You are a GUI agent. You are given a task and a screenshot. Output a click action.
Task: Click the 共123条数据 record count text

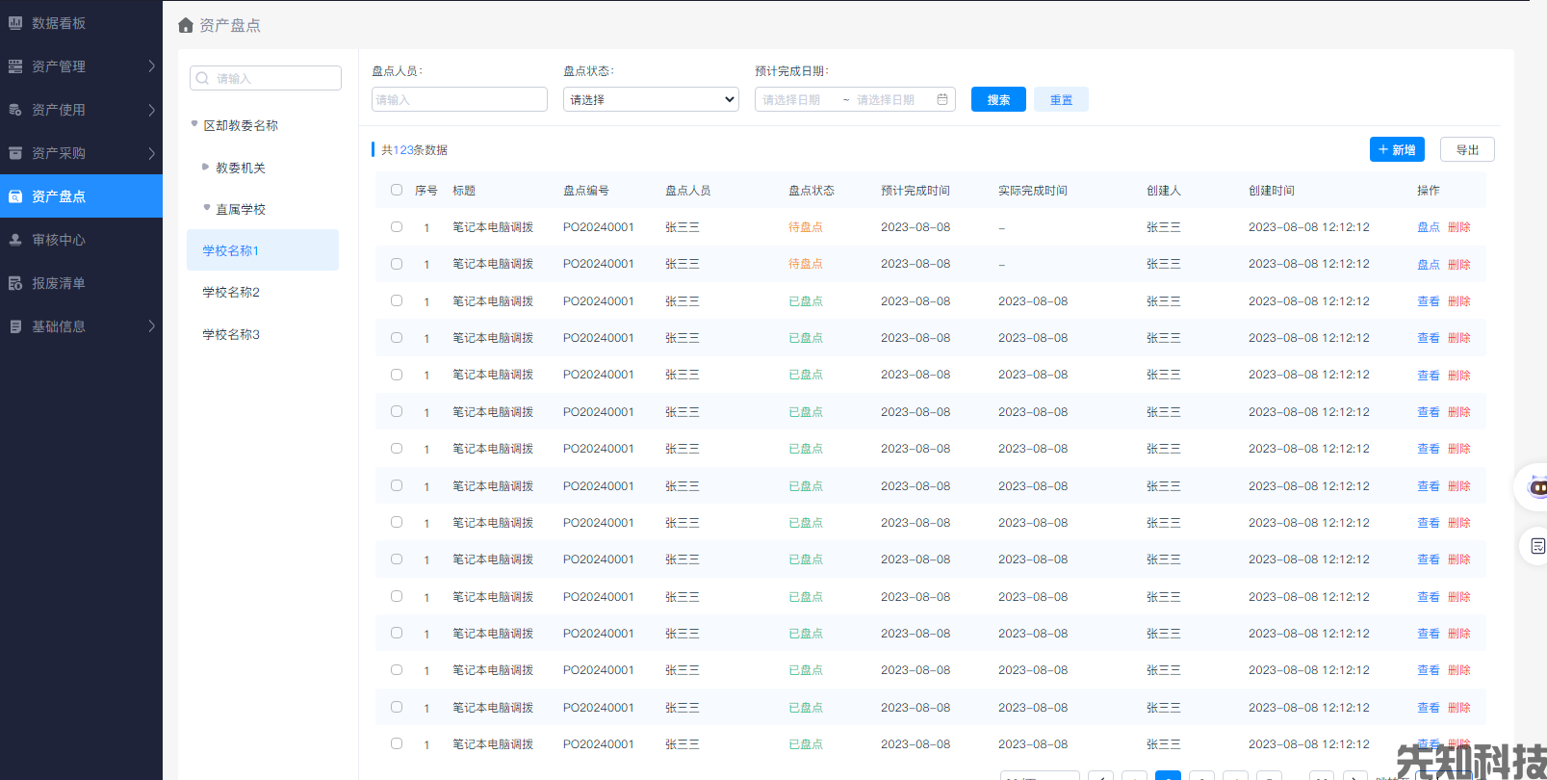tap(414, 149)
